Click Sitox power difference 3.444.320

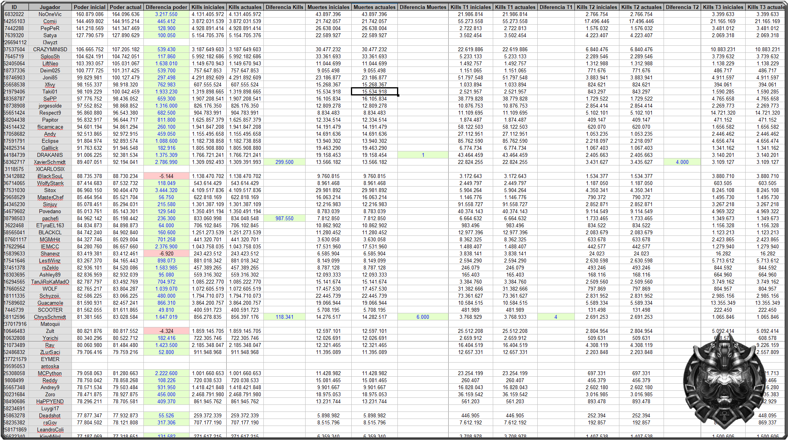pyautogui.click(x=166, y=190)
